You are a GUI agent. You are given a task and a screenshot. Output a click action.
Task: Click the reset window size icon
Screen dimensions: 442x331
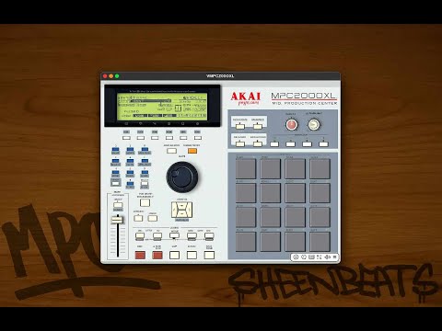tap(320, 257)
